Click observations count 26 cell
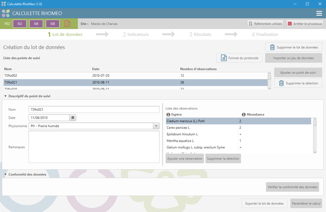This screenshot has width=326, height=212. (182, 82)
